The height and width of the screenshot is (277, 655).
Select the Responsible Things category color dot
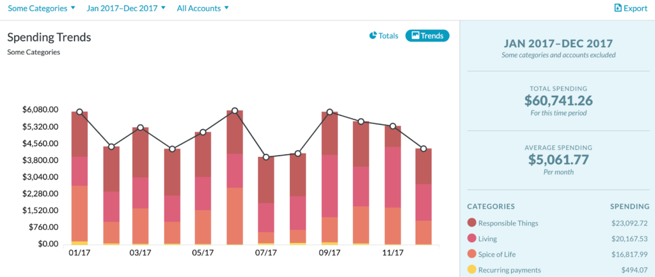(x=471, y=223)
